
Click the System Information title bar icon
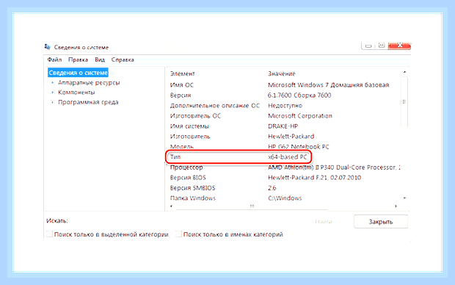coord(47,47)
